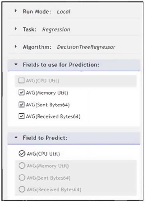Uncheck AVG(Received Bytes64) prediction checkbox
145x202 pixels.
21,116
